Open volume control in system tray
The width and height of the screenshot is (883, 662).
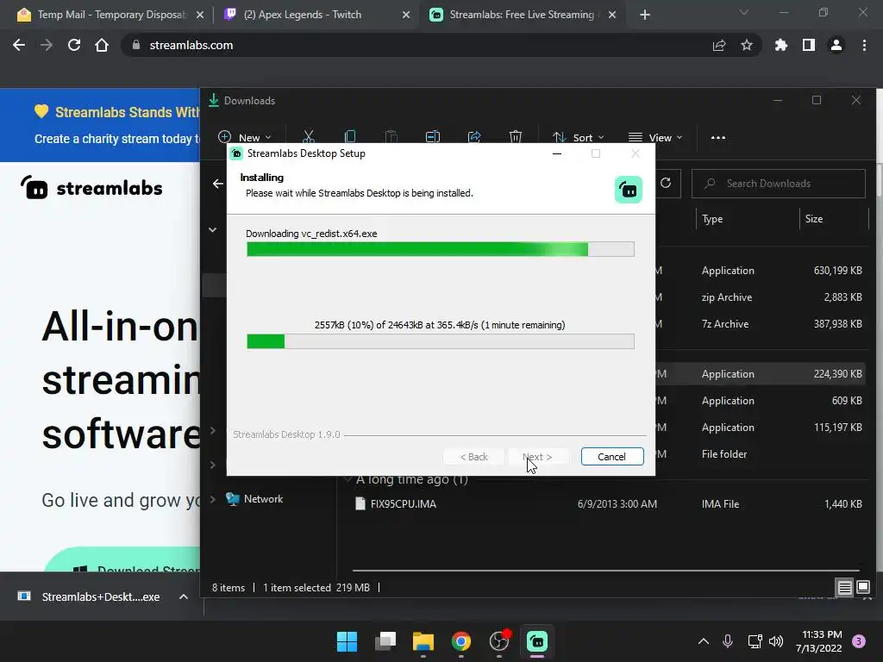coord(776,641)
